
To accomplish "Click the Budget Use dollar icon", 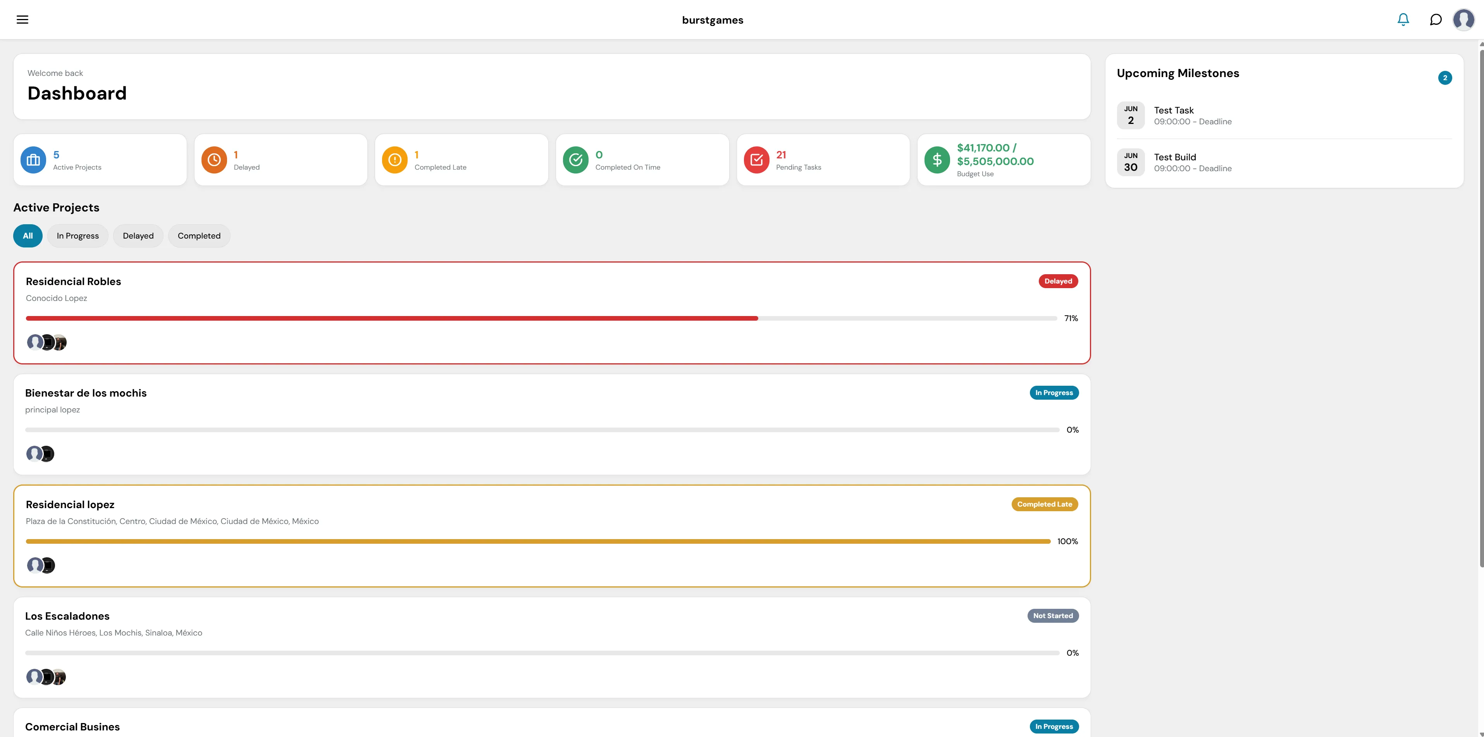I will [937, 160].
